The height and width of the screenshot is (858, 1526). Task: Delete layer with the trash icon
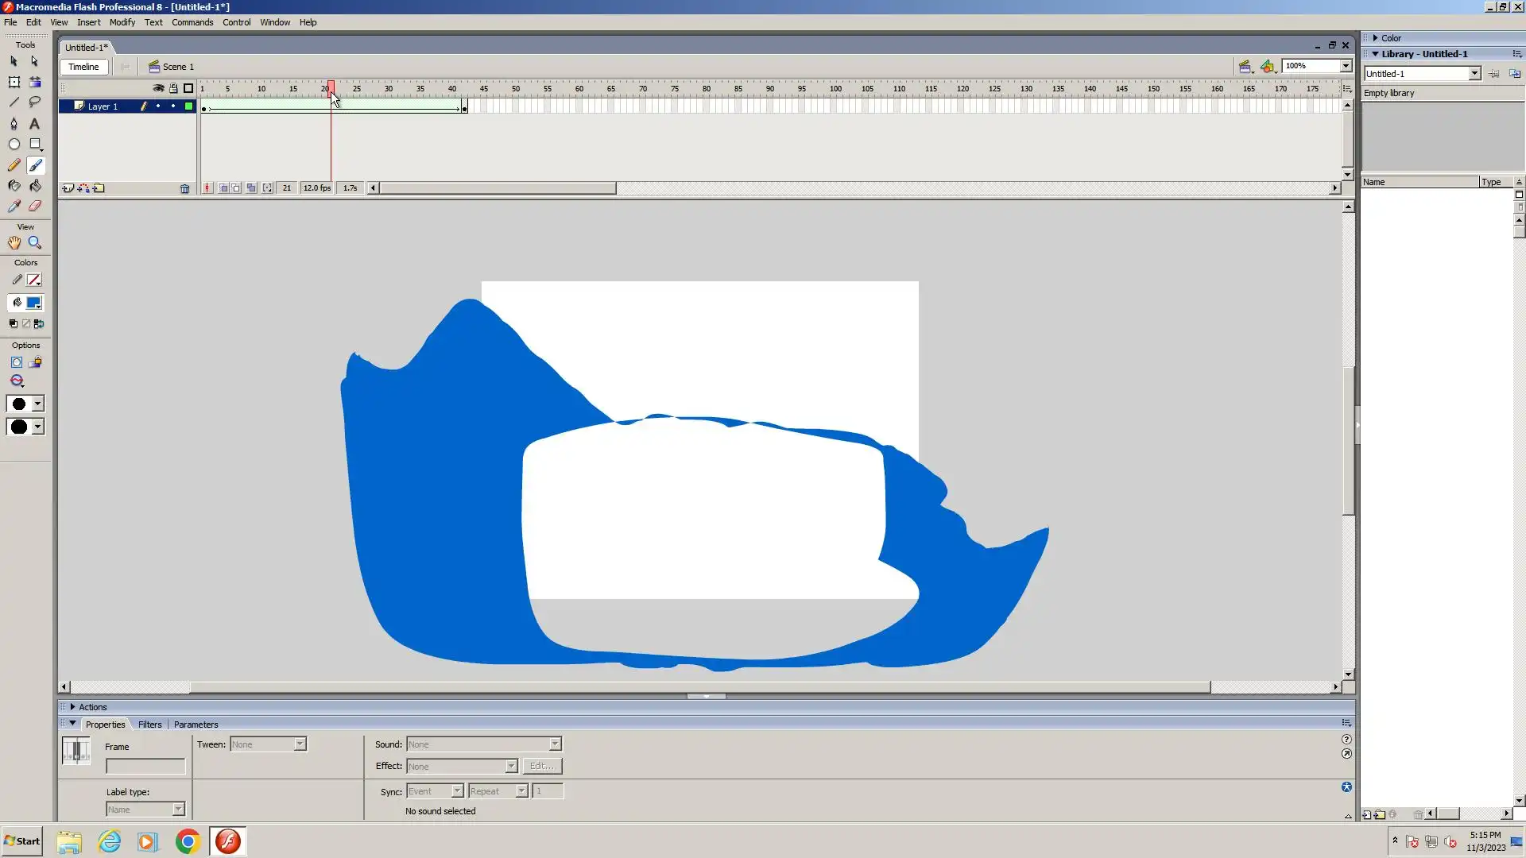point(184,189)
